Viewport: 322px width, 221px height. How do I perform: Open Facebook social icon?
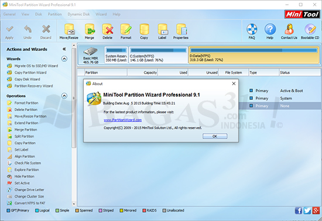pos(299,210)
